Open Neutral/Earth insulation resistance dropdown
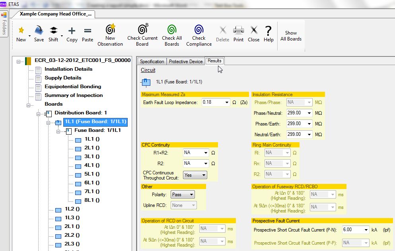 click(309, 135)
